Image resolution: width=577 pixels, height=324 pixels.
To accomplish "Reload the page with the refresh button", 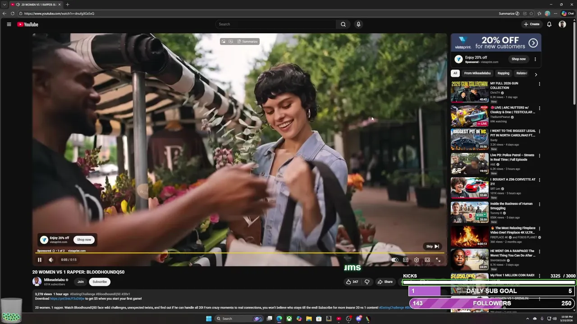I will (12, 13).
